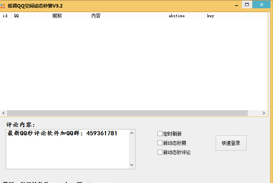Click the comment box scroll up arrow
The height and width of the screenshot is (183, 273).
point(132,133)
